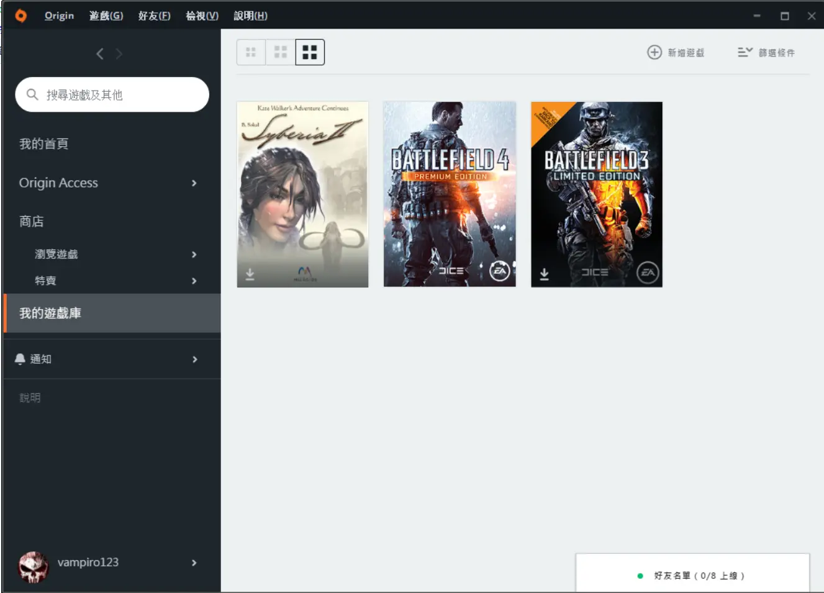Click the vampiro123 skull avatar

click(x=33, y=567)
